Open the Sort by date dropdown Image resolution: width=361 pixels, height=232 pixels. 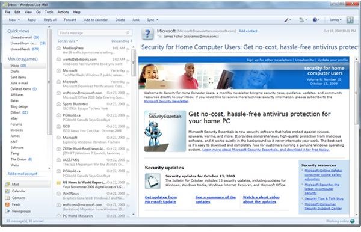point(67,41)
